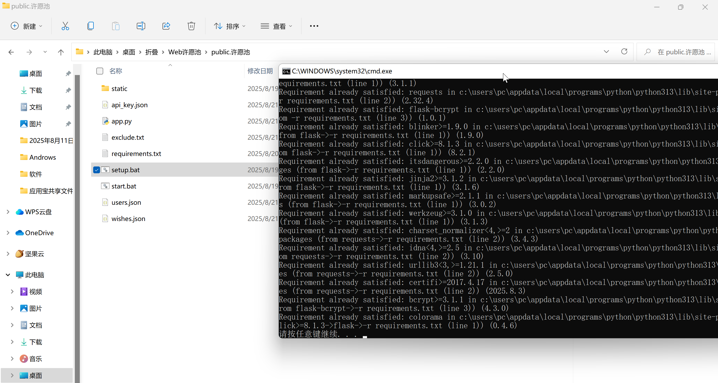The height and width of the screenshot is (383, 718).
Task: Click the Rename icon in toolbar
Action: [x=141, y=26]
